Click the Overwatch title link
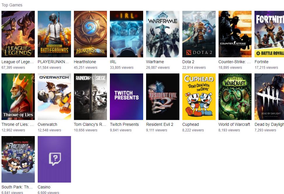 coord(47,125)
